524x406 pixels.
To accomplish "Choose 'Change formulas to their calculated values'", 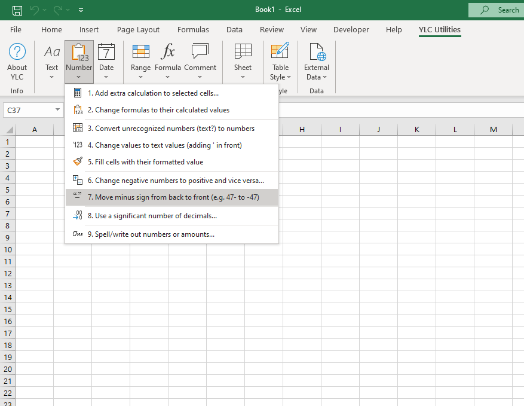I will click(x=162, y=110).
